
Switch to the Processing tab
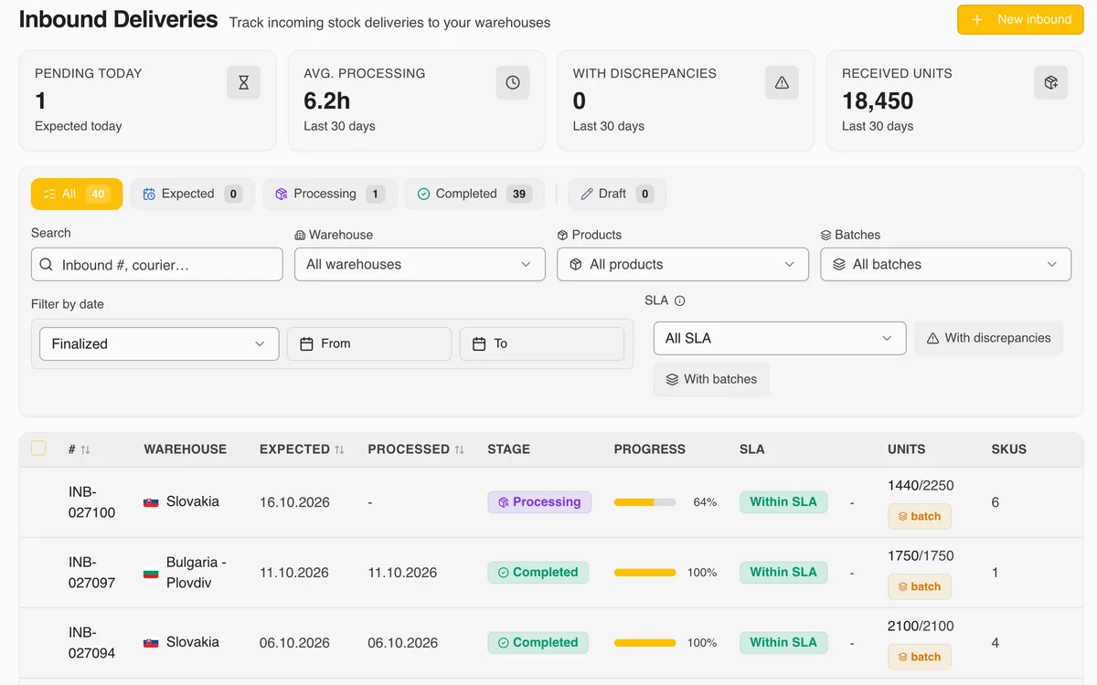click(x=330, y=194)
